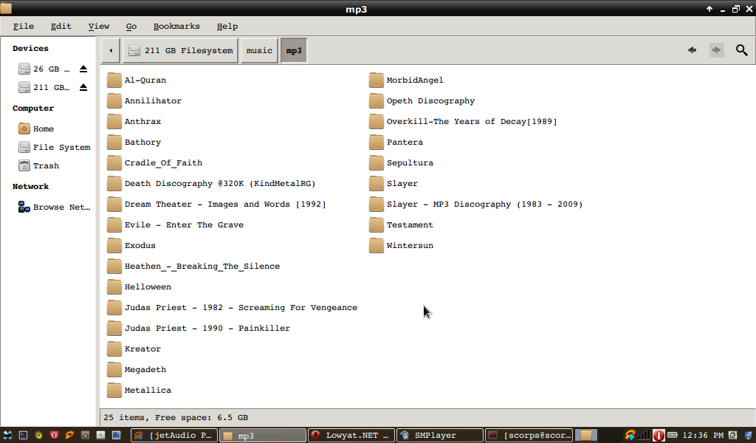Eject the 26 GB device
This screenshot has width=756, height=443.
[x=83, y=69]
